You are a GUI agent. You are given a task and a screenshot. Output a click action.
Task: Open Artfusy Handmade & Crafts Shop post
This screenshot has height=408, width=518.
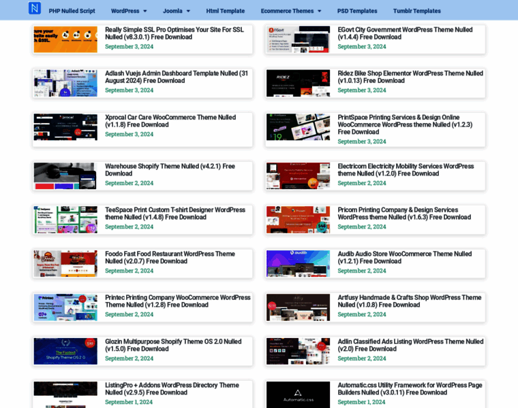coord(410,301)
